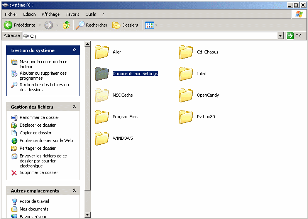Open the ? help menu
Viewport: 308px width, 219px height.
(103, 14)
